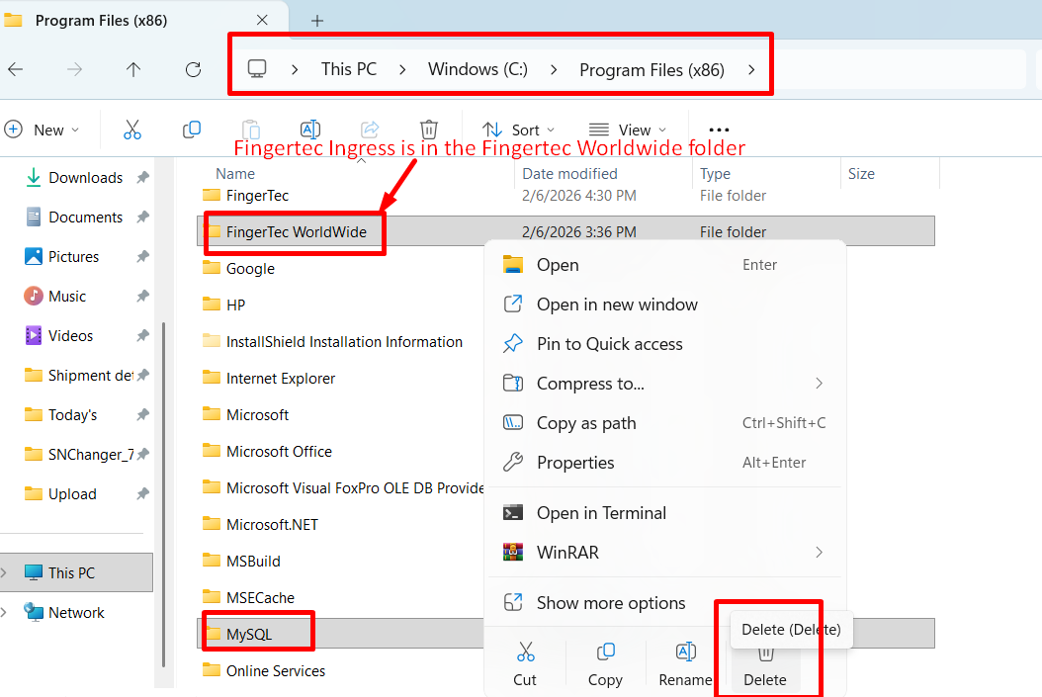Open Downloads in the sidebar
This screenshot has width=1042, height=697.
pyautogui.click(x=85, y=178)
